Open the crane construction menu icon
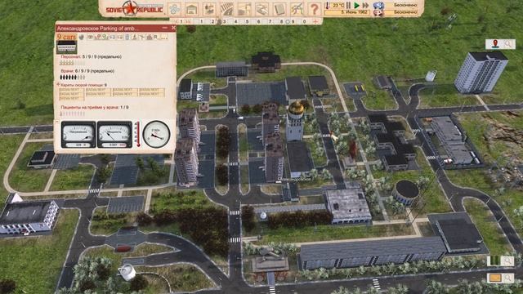Image resolution: width=523 pixels, height=294 pixels. (244, 9)
